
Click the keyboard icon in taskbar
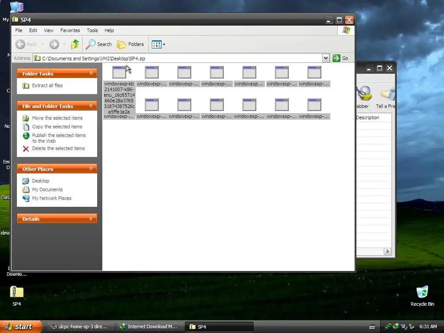coord(372,327)
